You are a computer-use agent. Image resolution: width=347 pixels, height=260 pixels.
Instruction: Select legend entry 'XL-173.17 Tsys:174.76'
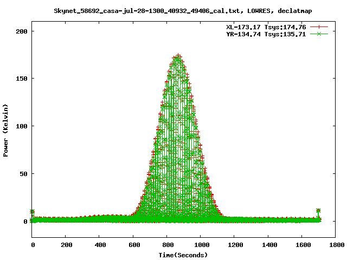(266, 27)
